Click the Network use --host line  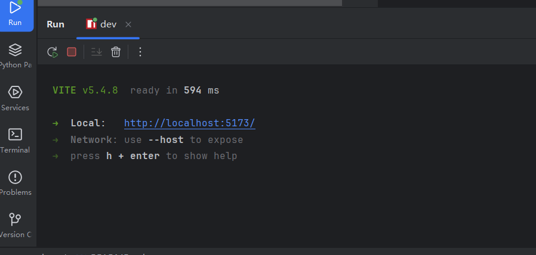(x=156, y=140)
